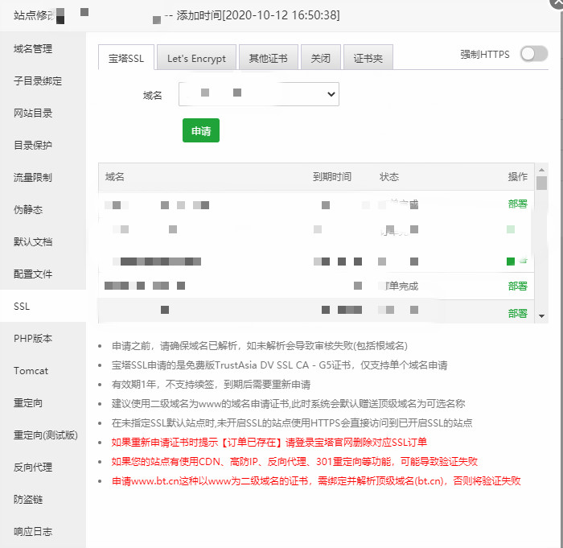Open the 伪静态 settings section
The image size is (563, 548).
pyautogui.click(x=28, y=209)
